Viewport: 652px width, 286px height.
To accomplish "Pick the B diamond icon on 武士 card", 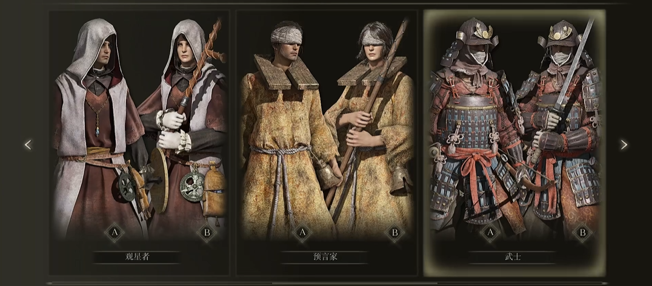I will pos(582,233).
